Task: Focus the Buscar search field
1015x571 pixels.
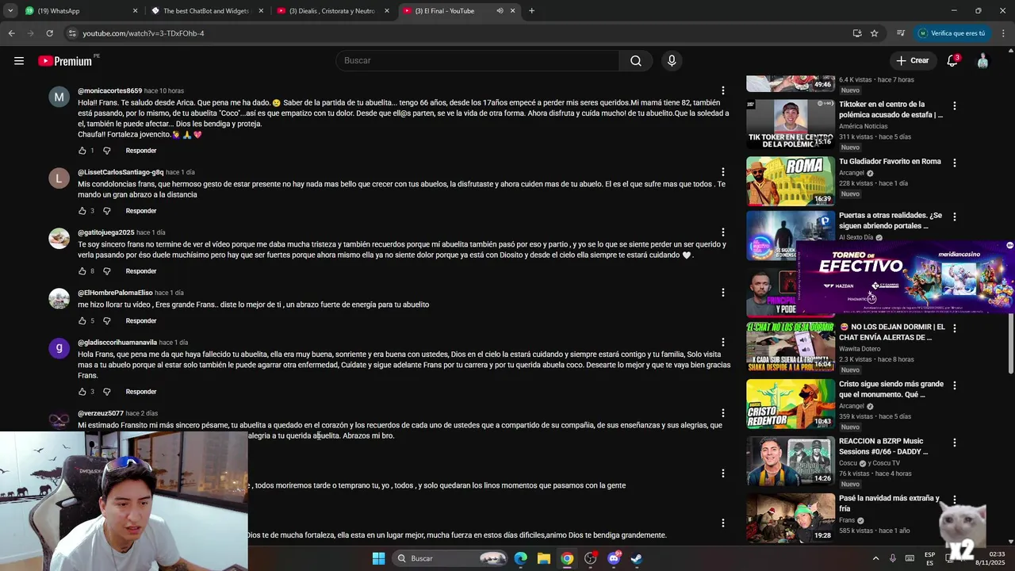Action: coord(478,60)
